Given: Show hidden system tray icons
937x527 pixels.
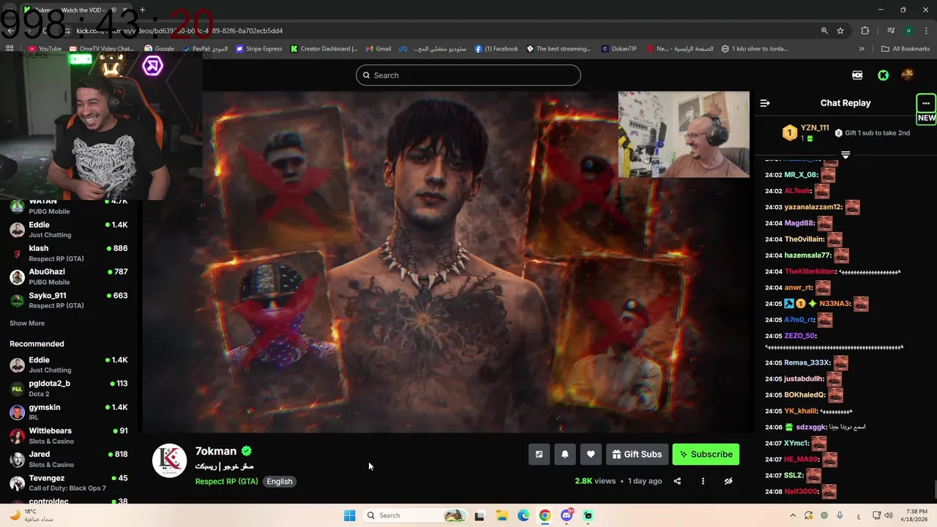Looking at the screenshot, I should click(793, 515).
